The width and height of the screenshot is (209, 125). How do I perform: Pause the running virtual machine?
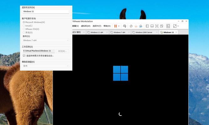tap(115, 26)
